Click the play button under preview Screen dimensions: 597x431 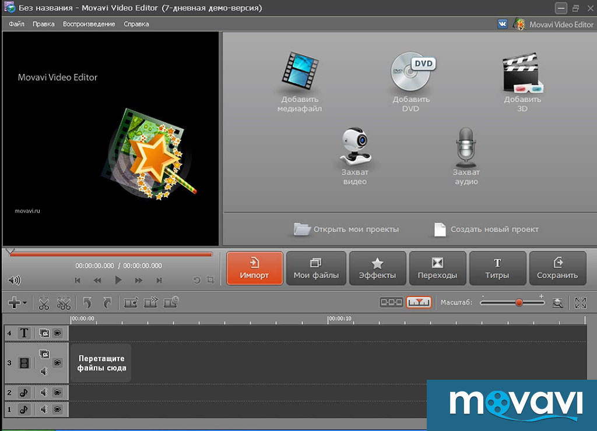click(118, 280)
